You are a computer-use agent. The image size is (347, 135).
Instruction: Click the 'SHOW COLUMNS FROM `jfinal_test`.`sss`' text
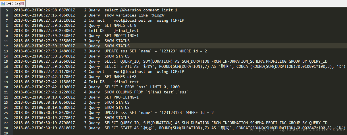tap(147, 92)
